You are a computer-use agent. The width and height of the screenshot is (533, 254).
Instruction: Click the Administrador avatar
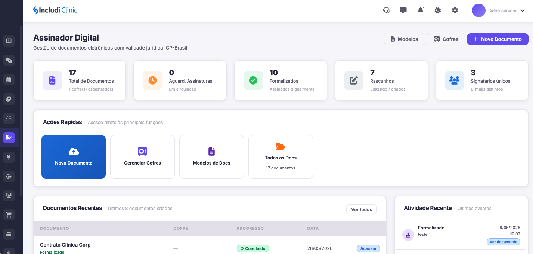479,10
